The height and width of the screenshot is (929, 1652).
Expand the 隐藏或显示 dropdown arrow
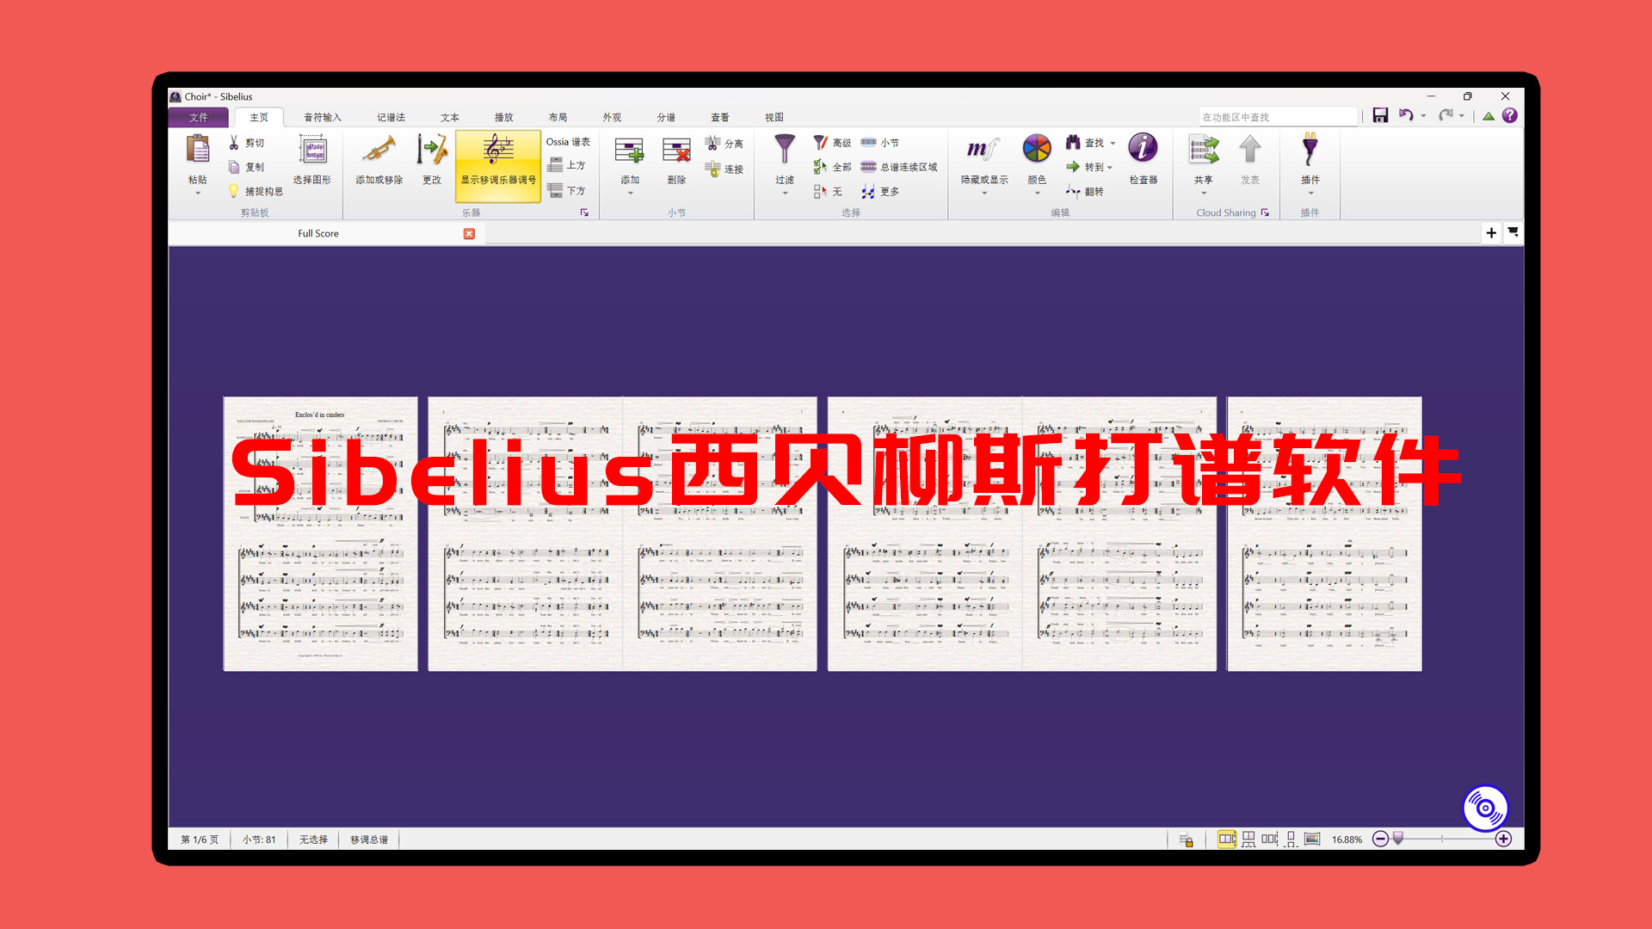[984, 194]
